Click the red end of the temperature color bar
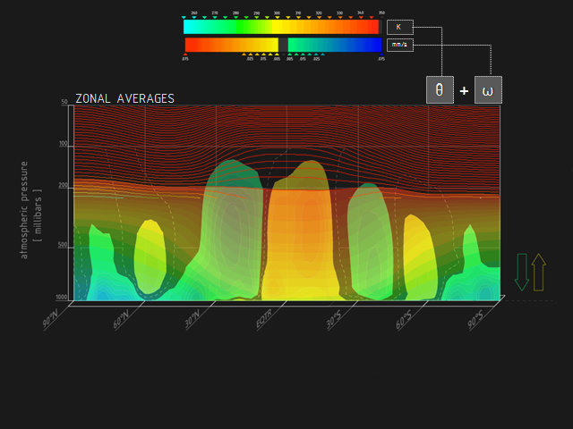The height and width of the screenshot is (429, 573). click(x=372, y=27)
